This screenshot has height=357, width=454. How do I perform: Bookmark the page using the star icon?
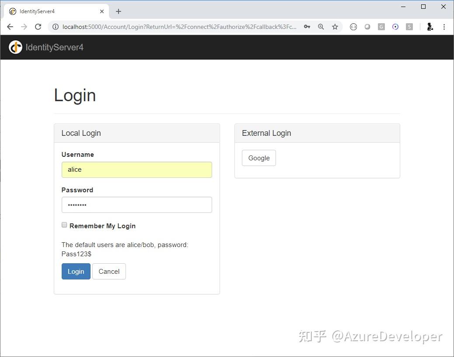point(335,27)
